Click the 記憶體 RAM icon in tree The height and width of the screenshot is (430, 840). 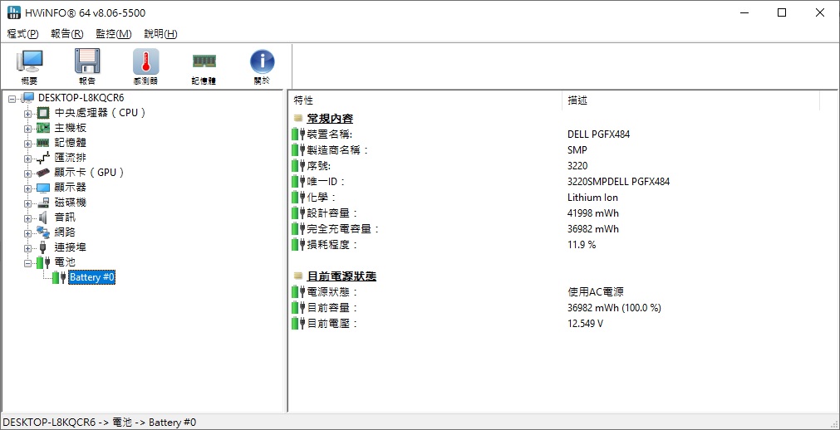43,143
